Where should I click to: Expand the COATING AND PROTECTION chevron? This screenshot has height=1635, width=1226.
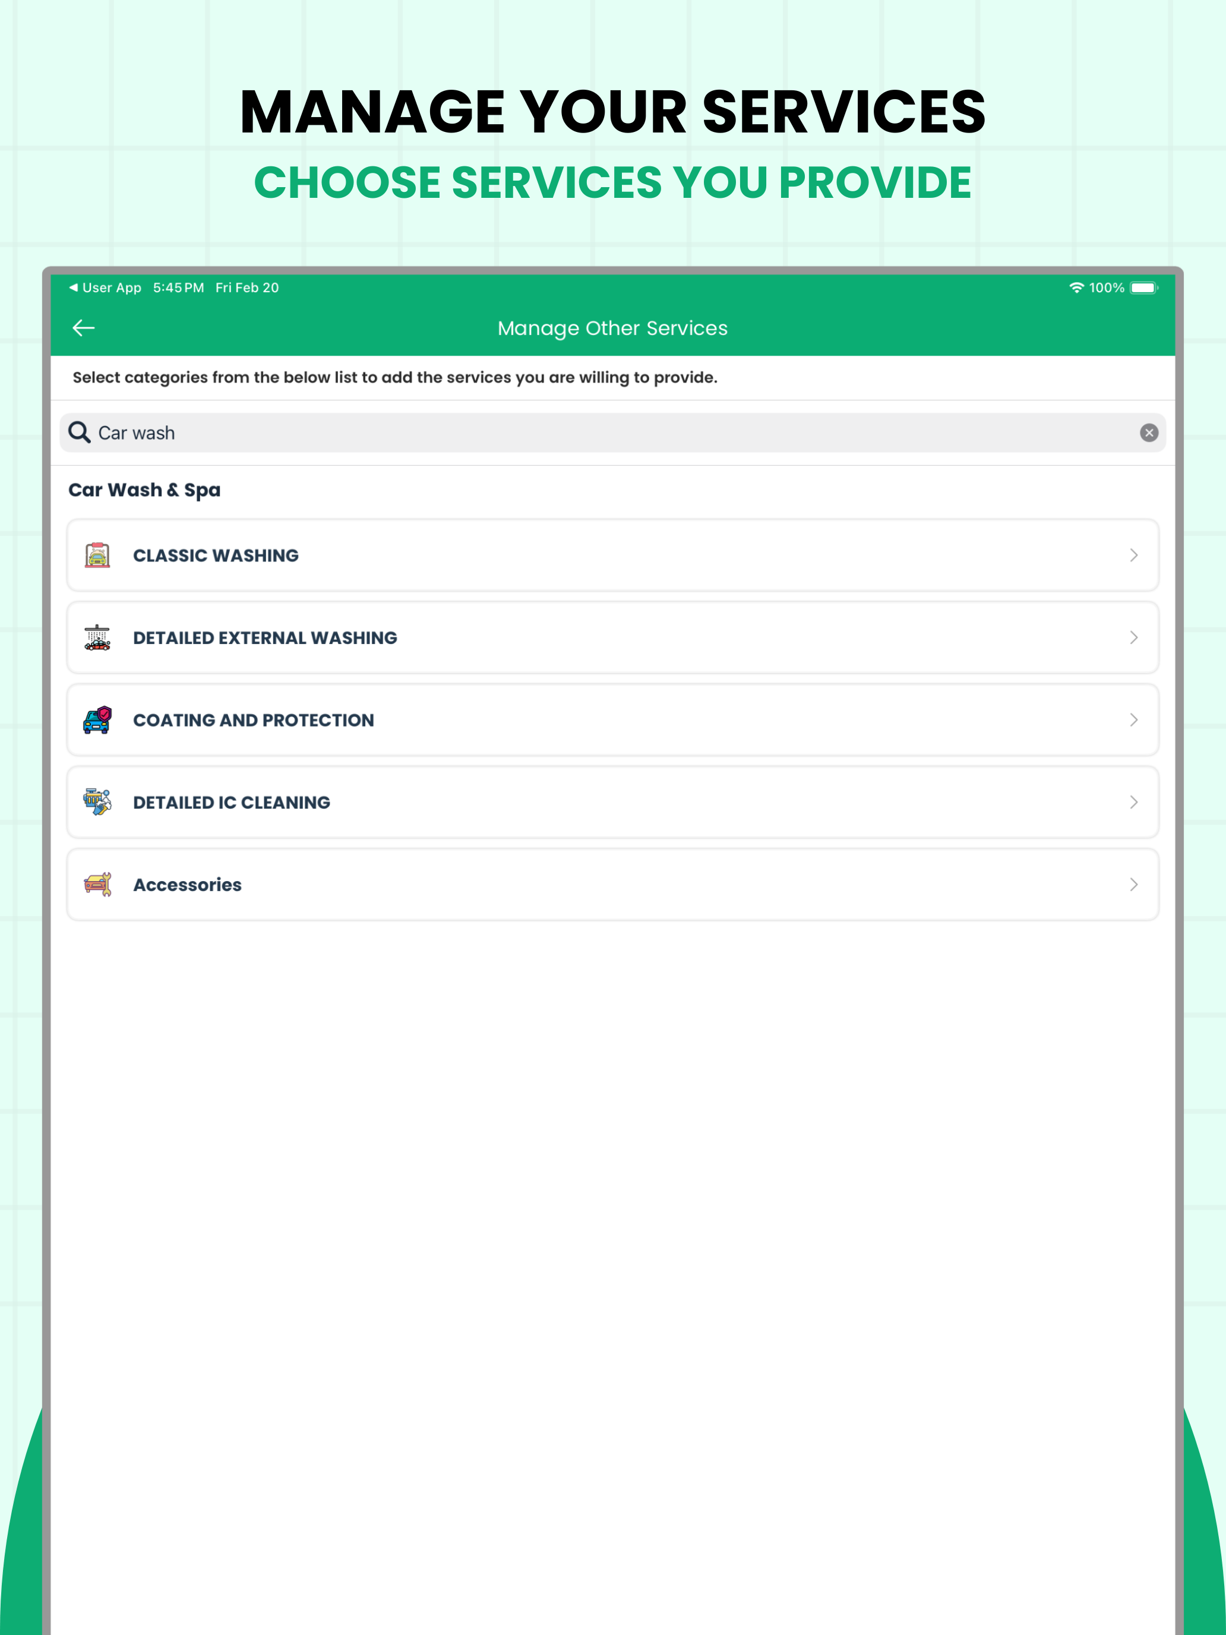tap(1133, 720)
